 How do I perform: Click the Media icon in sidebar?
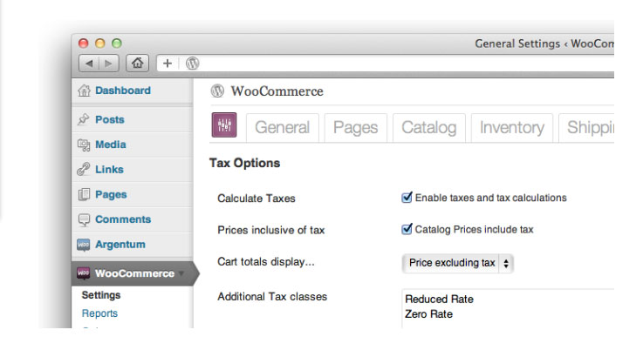pos(84,145)
